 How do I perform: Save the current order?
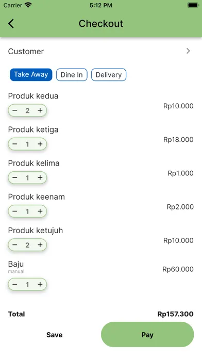coord(55,335)
